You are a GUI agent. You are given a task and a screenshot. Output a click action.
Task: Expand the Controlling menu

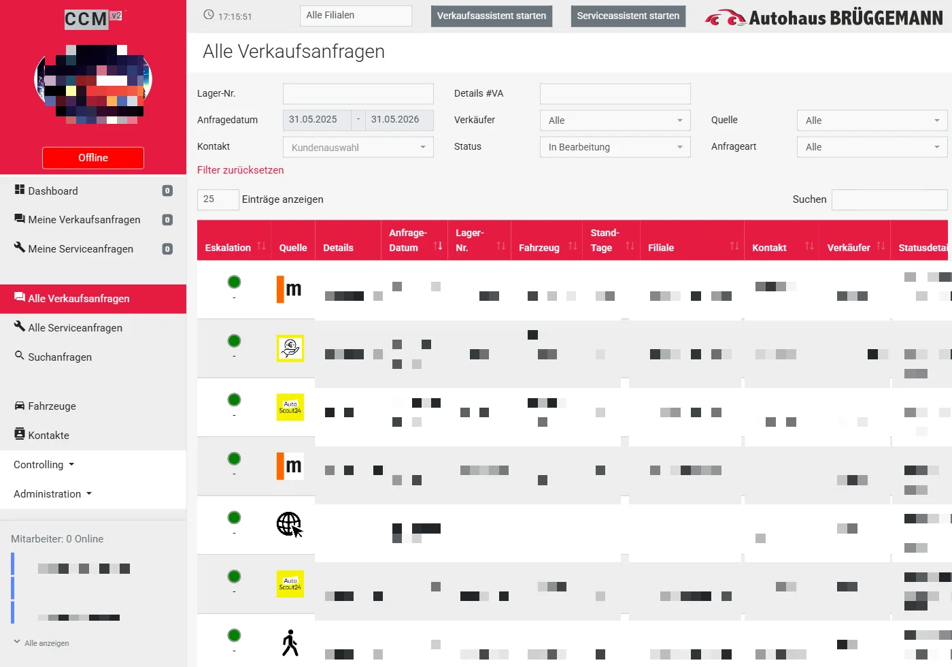(44, 465)
